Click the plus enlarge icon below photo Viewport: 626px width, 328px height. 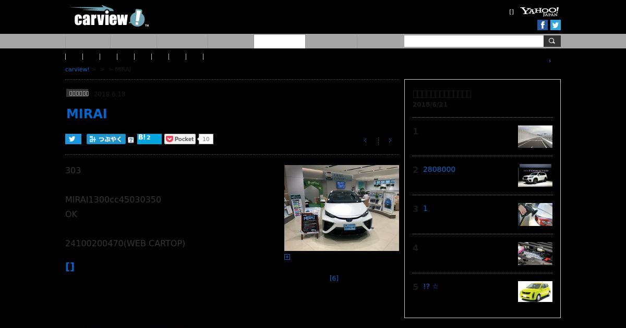pos(287,257)
